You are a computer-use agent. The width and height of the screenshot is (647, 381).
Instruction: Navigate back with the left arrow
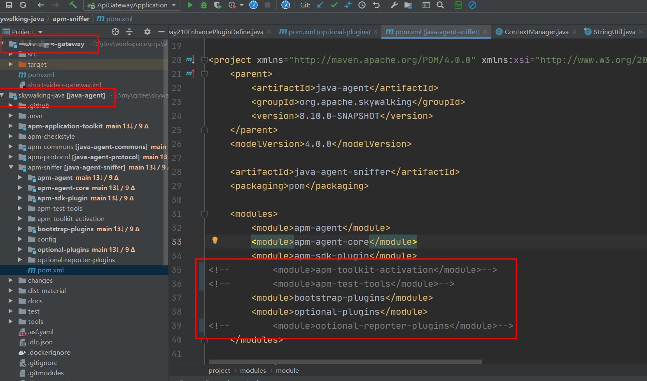[x=41, y=5]
